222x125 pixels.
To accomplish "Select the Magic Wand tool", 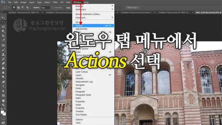I will [3, 31].
